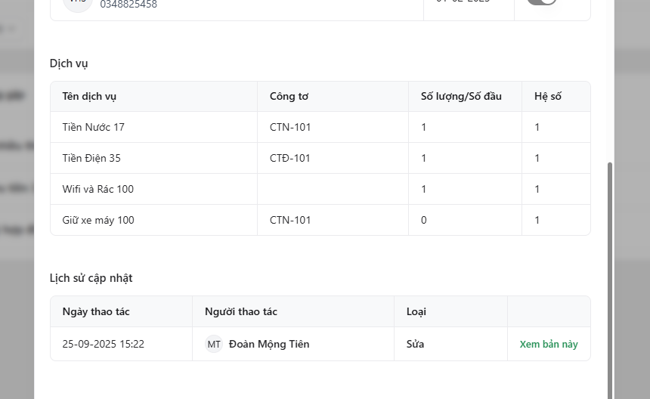
Task: Click the 'Người thao tác' column header
Action: (241, 311)
